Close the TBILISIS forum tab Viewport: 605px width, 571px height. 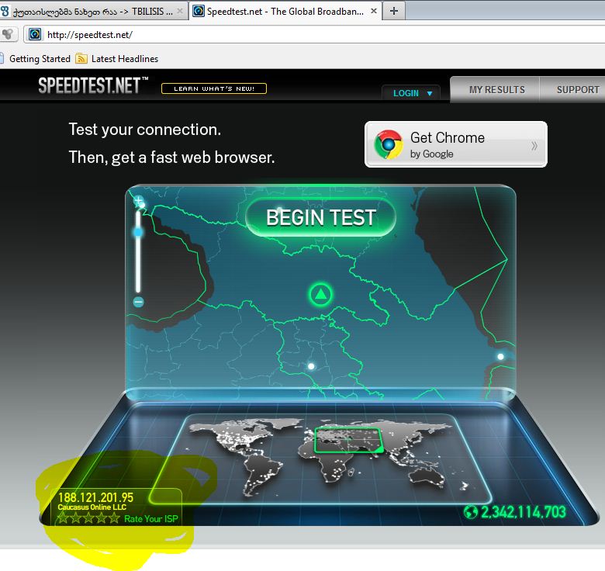(x=180, y=11)
